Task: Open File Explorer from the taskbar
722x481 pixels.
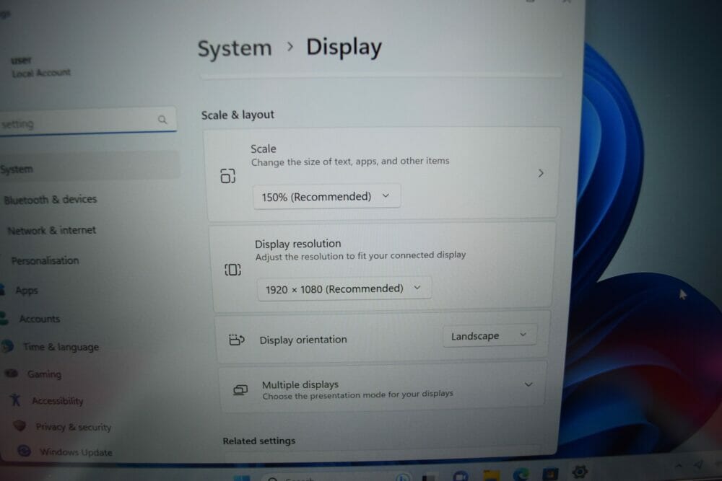Action: coord(491,475)
